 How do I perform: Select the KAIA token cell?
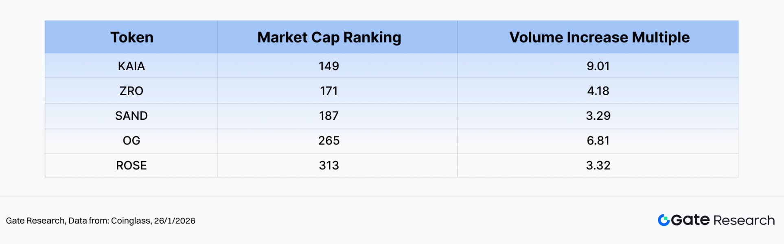click(x=131, y=66)
